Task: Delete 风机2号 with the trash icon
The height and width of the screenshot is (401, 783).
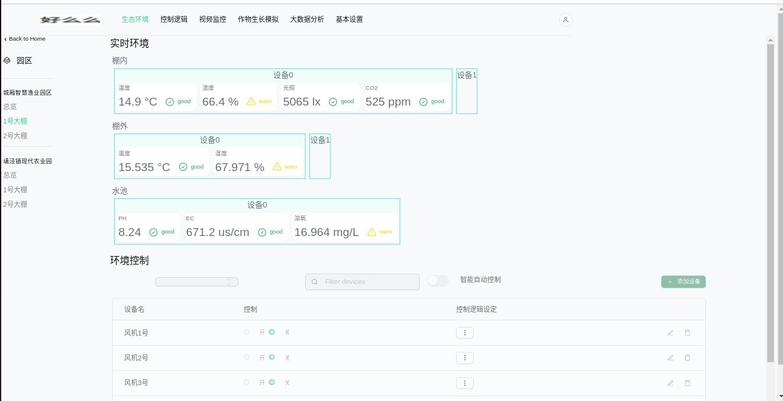Action: click(x=687, y=357)
